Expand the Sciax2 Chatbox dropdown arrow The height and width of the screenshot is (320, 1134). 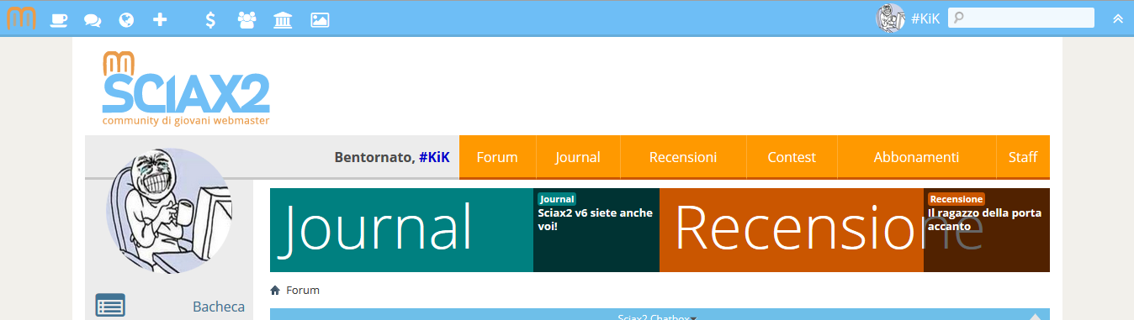tap(694, 317)
